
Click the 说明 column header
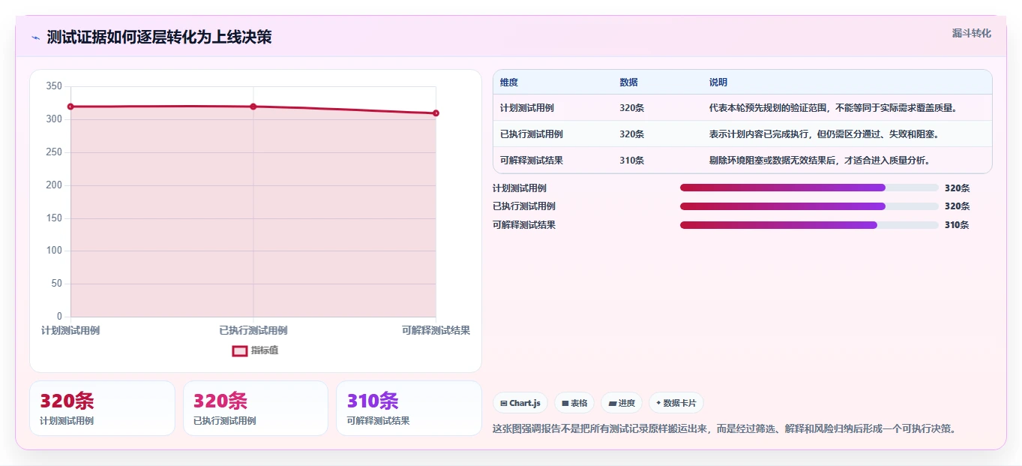pyautogui.click(x=718, y=83)
